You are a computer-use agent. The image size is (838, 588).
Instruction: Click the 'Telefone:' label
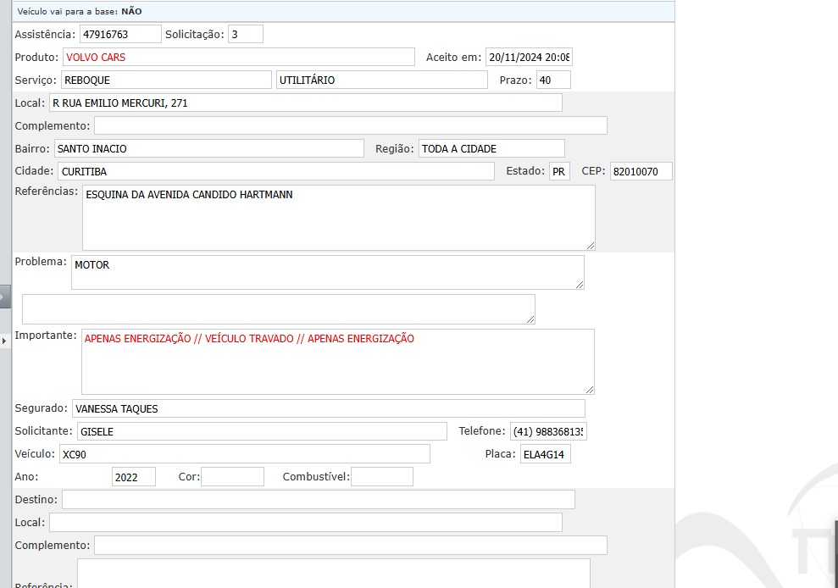[x=481, y=431]
